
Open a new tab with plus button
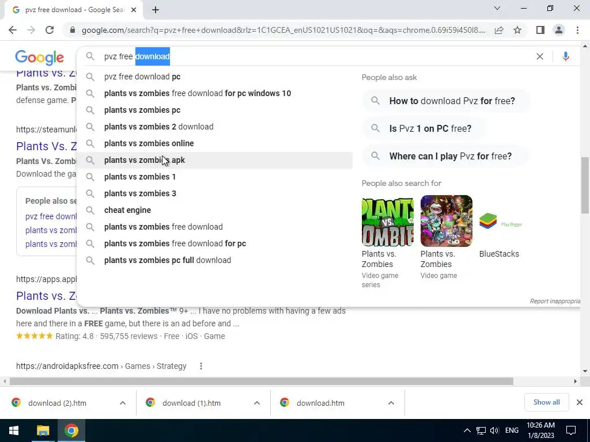[x=156, y=10]
